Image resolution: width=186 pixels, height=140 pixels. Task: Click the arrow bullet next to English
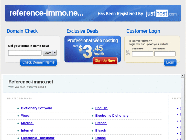click(x=93, y=108)
